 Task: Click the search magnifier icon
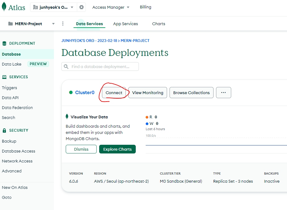pos(66,66)
